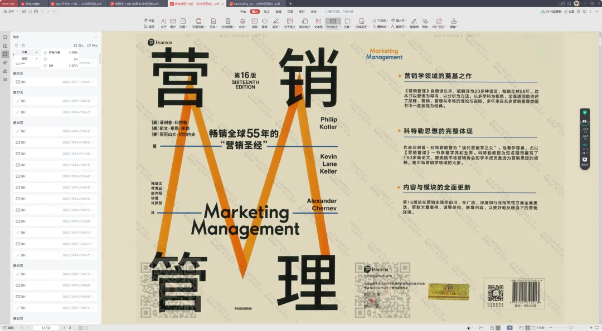Select the page 20 annotation by DH
The image size is (602, 331).
tap(55, 82)
